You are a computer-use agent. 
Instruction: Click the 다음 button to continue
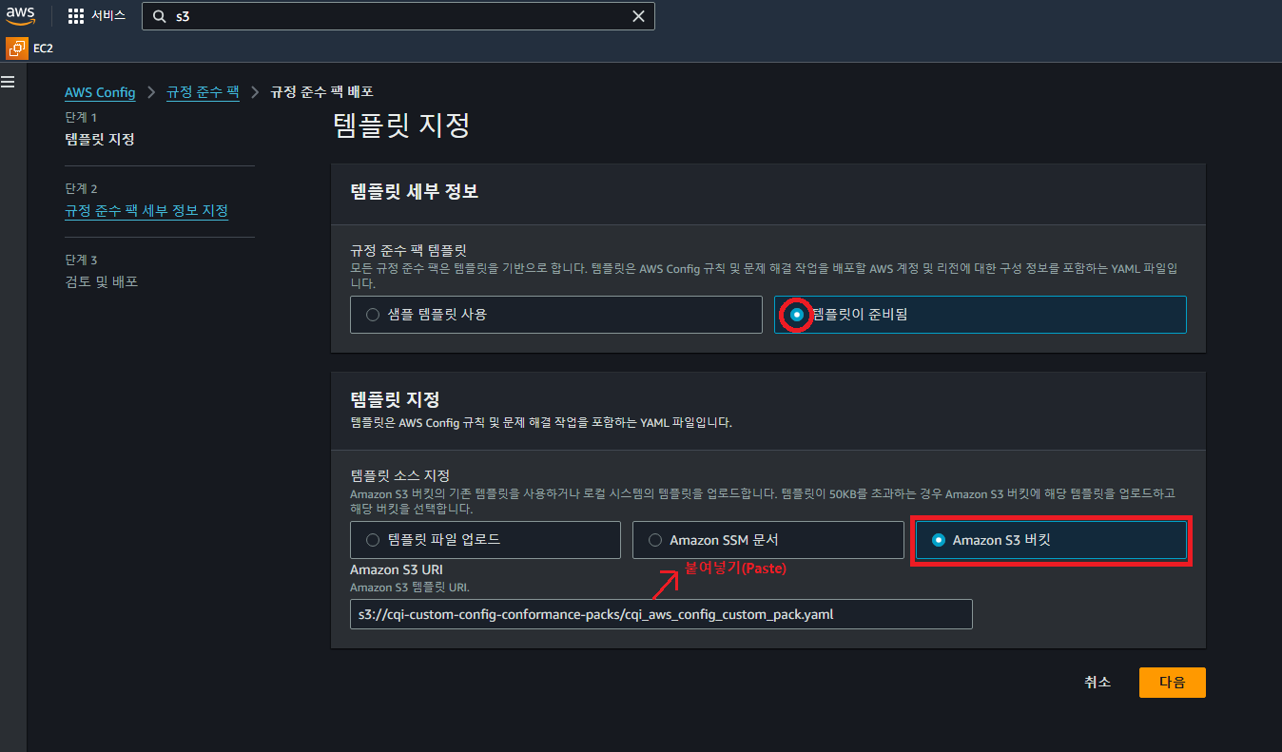[1172, 682]
